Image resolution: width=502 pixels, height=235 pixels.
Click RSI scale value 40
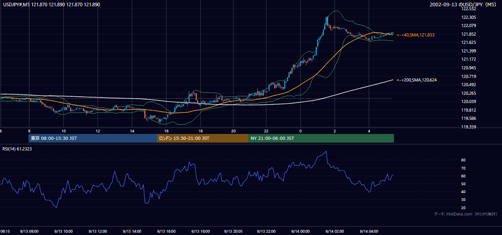(x=464, y=192)
